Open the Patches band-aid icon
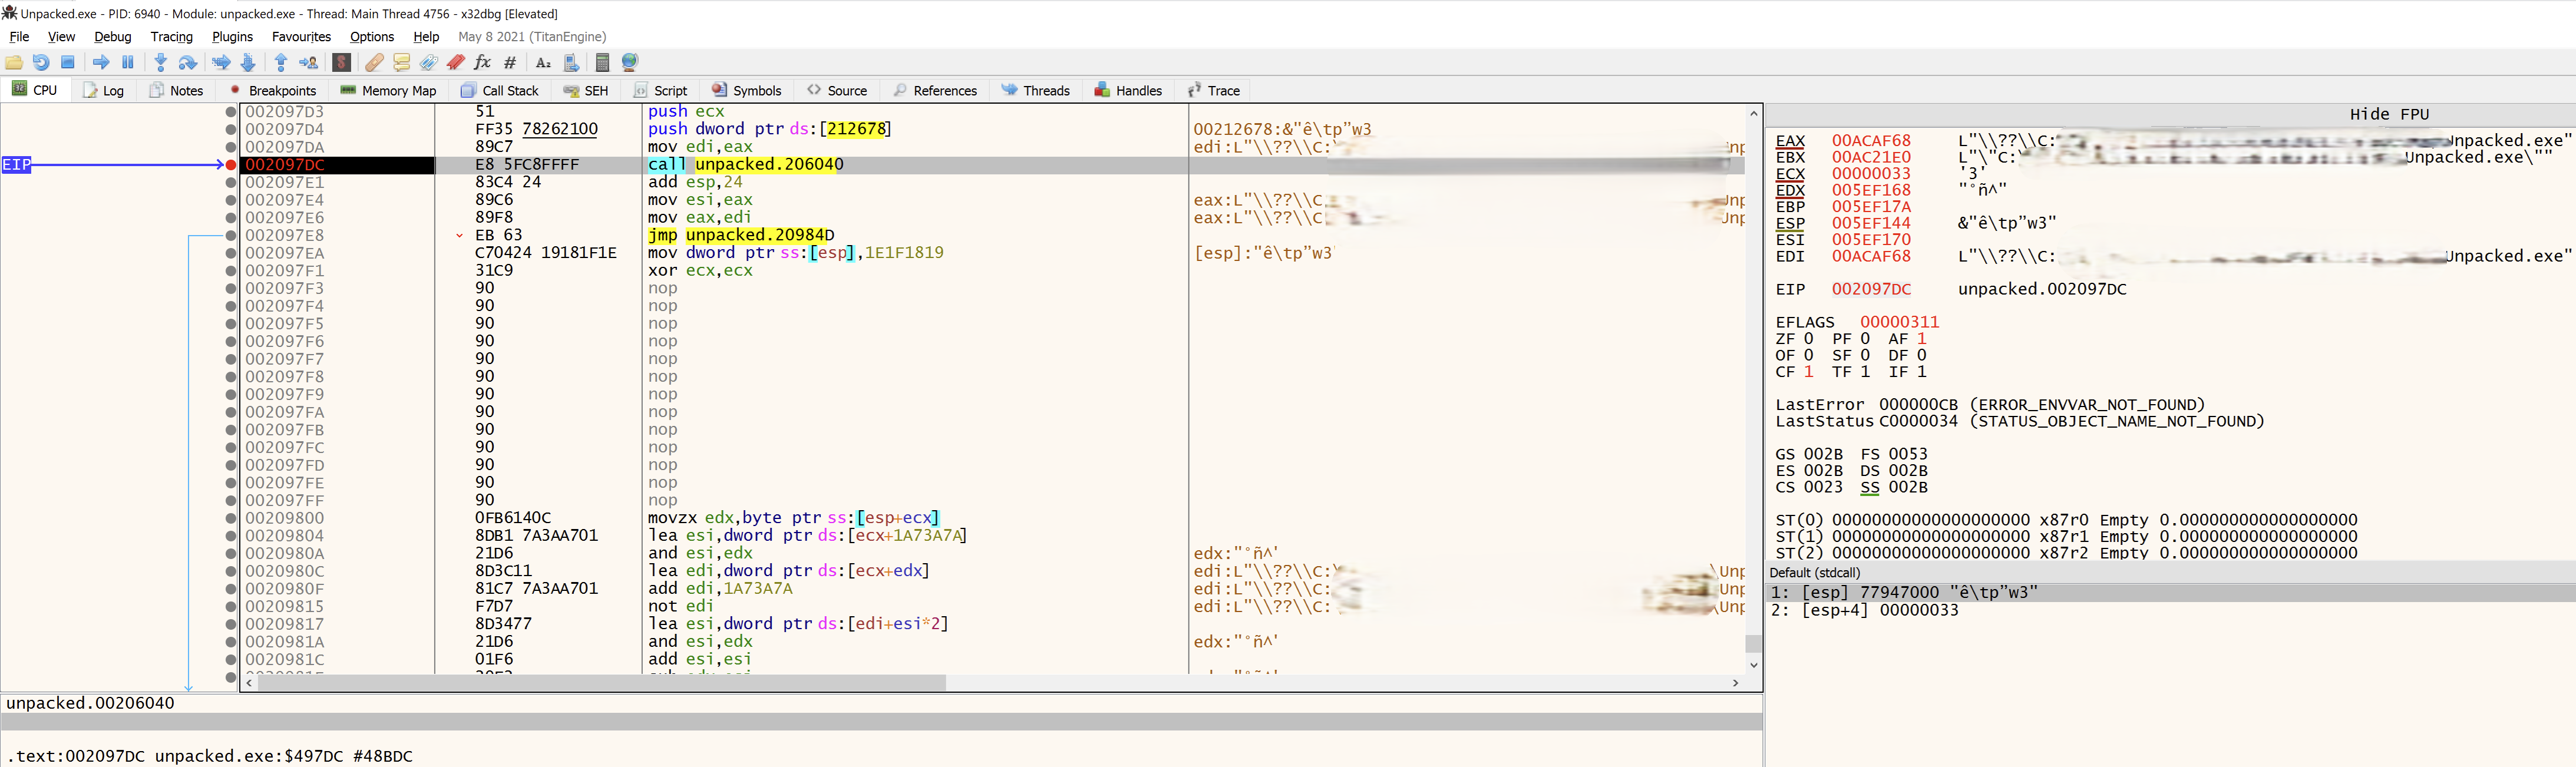This screenshot has height=767, width=2576. [x=374, y=62]
